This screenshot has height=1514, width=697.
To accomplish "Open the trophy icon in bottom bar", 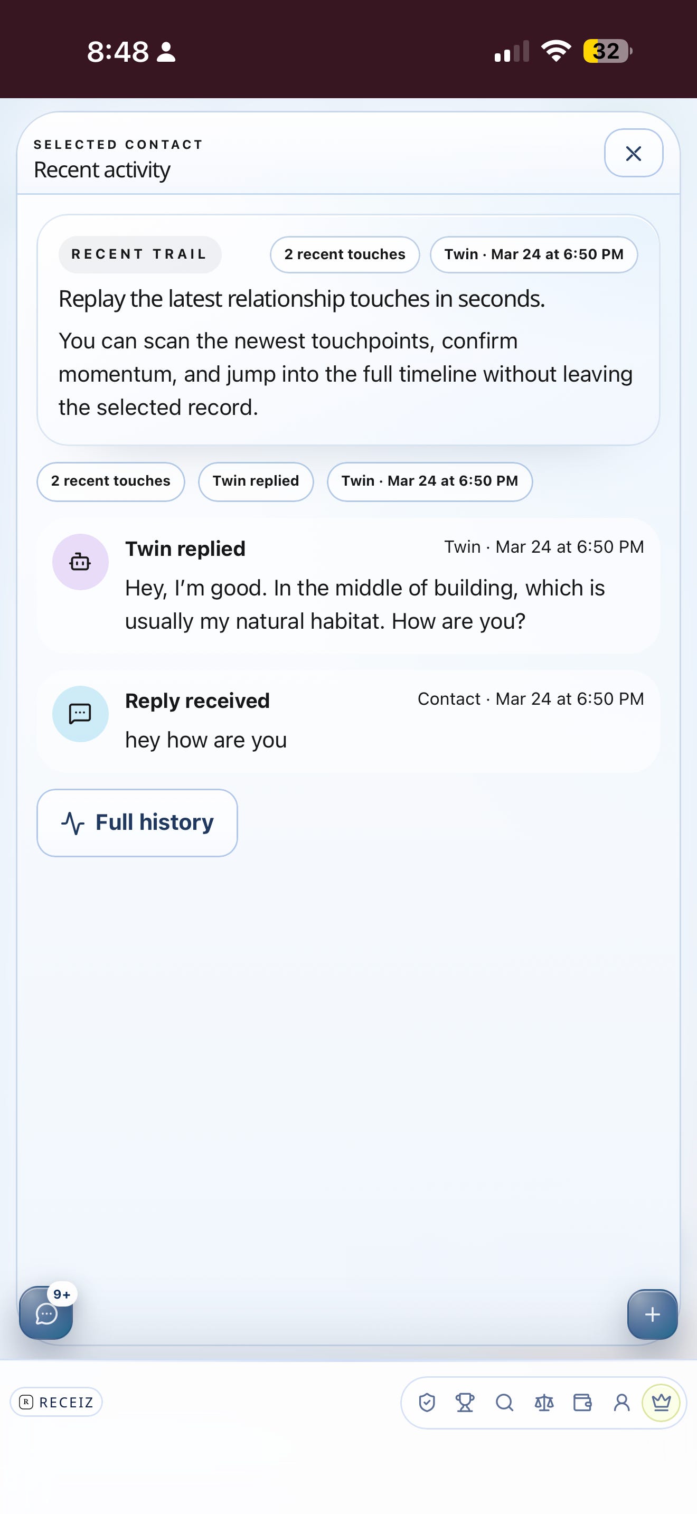I will 465,1403.
